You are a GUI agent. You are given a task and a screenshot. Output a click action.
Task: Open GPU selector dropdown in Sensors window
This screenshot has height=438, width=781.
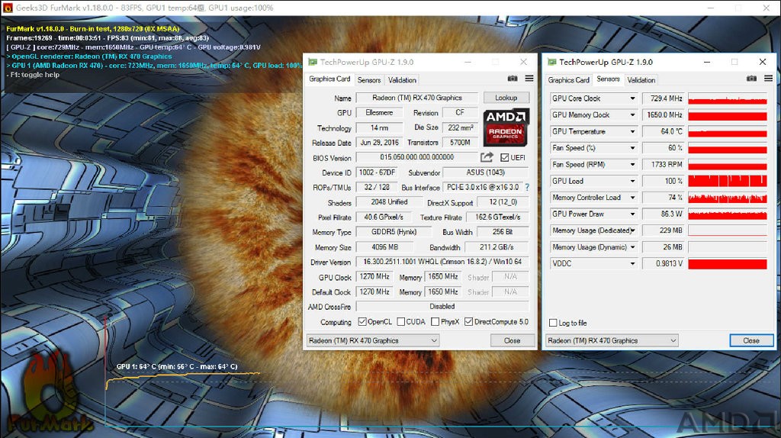click(x=612, y=341)
